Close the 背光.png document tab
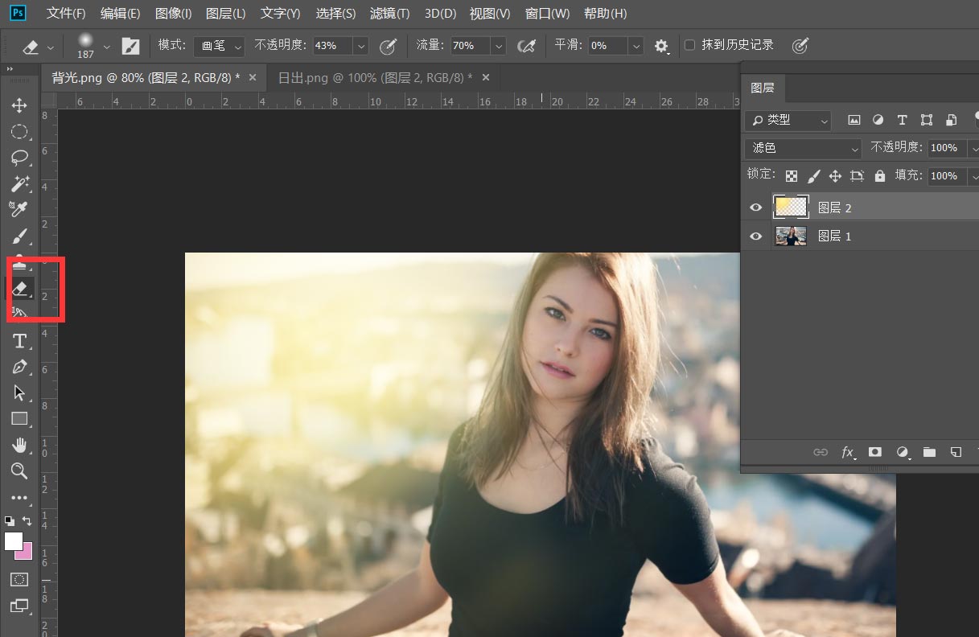The image size is (979, 637). coord(253,77)
